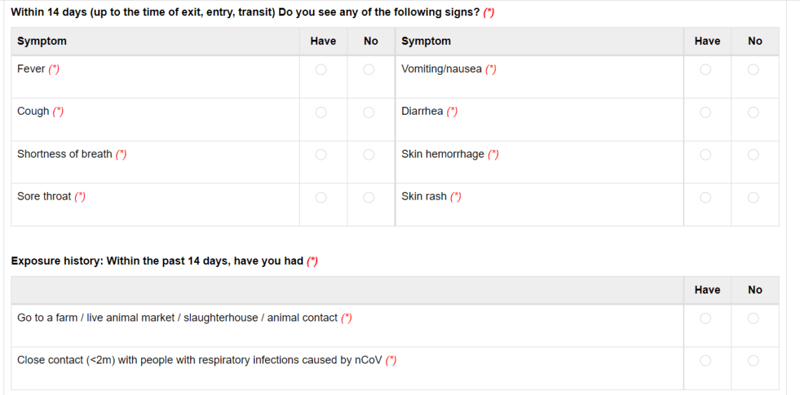
Task: Select 'Have' for farm or animal contact
Action: pos(705,318)
